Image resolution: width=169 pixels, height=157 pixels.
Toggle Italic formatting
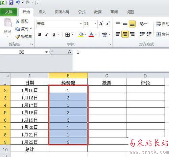coord(47,34)
